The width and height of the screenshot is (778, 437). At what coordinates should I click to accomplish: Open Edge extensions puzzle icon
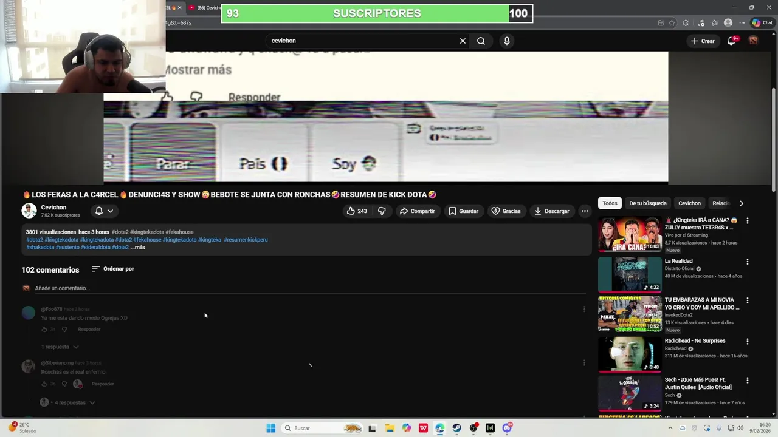point(686,23)
